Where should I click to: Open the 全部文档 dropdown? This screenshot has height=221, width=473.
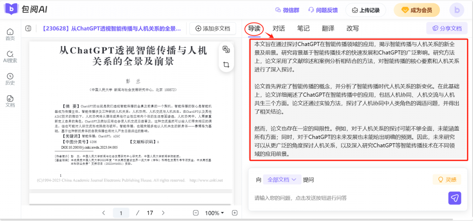point(282,180)
